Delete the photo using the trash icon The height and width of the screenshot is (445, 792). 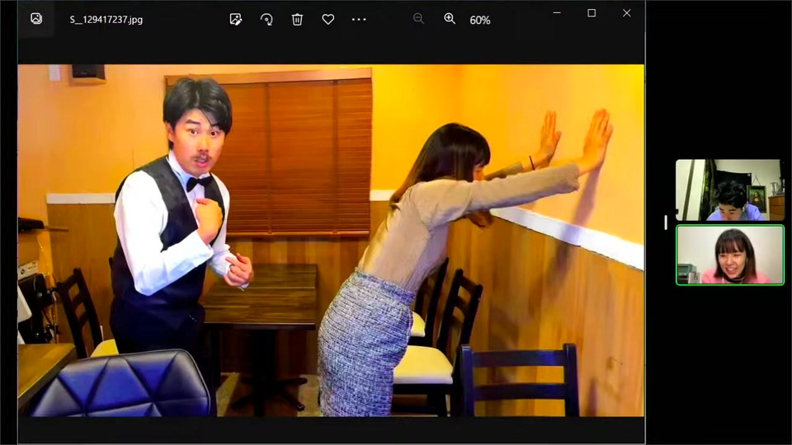point(297,19)
